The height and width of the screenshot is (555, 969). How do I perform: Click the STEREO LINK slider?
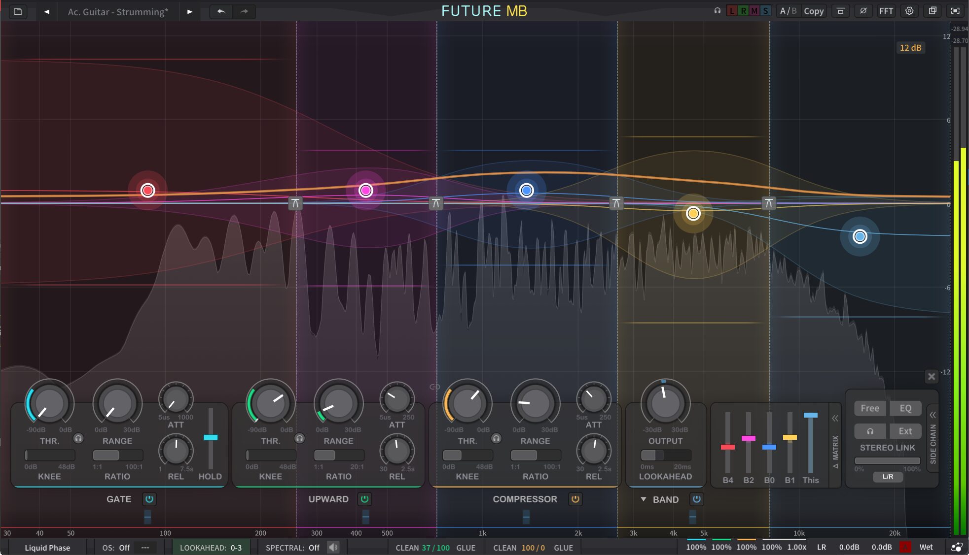pos(887,460)
